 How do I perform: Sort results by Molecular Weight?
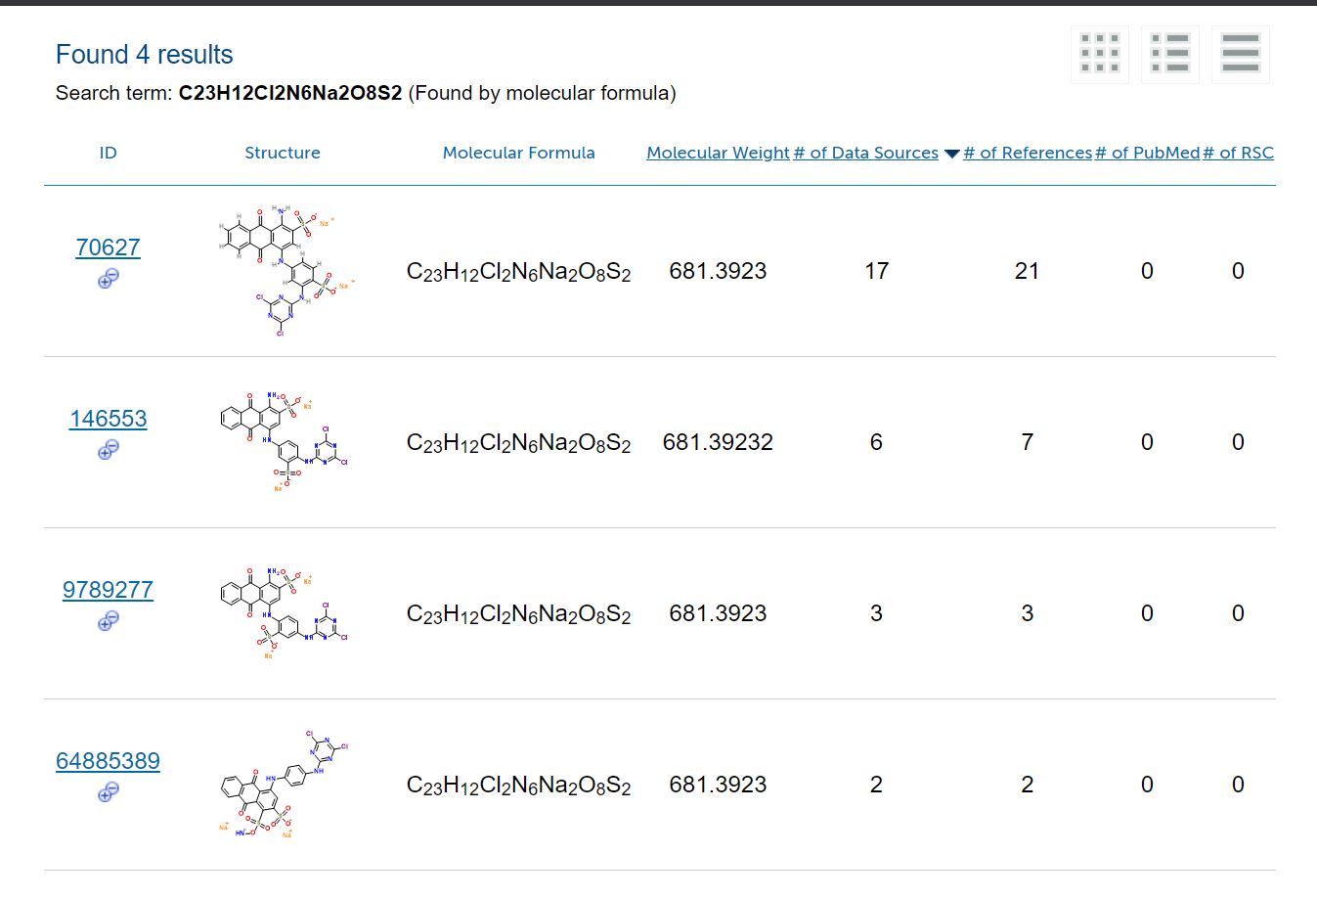(718, 153)
